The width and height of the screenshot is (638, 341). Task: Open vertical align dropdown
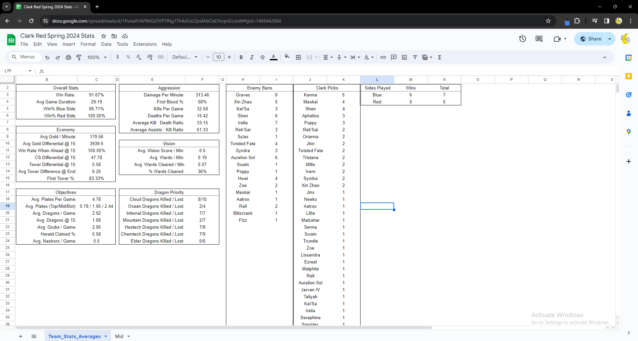coord(342,57)
